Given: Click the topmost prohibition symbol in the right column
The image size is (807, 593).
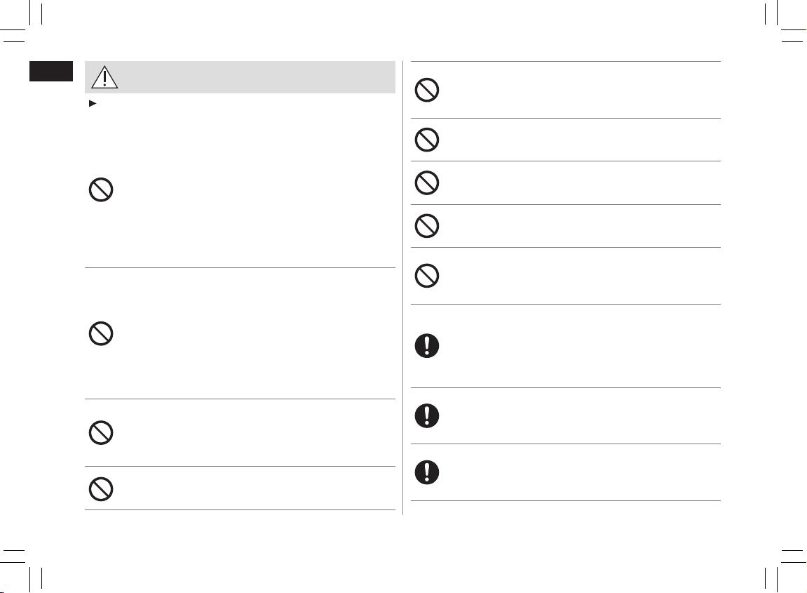Looking at the screenshot, I should pyautogui.click(x=428, y=90).
